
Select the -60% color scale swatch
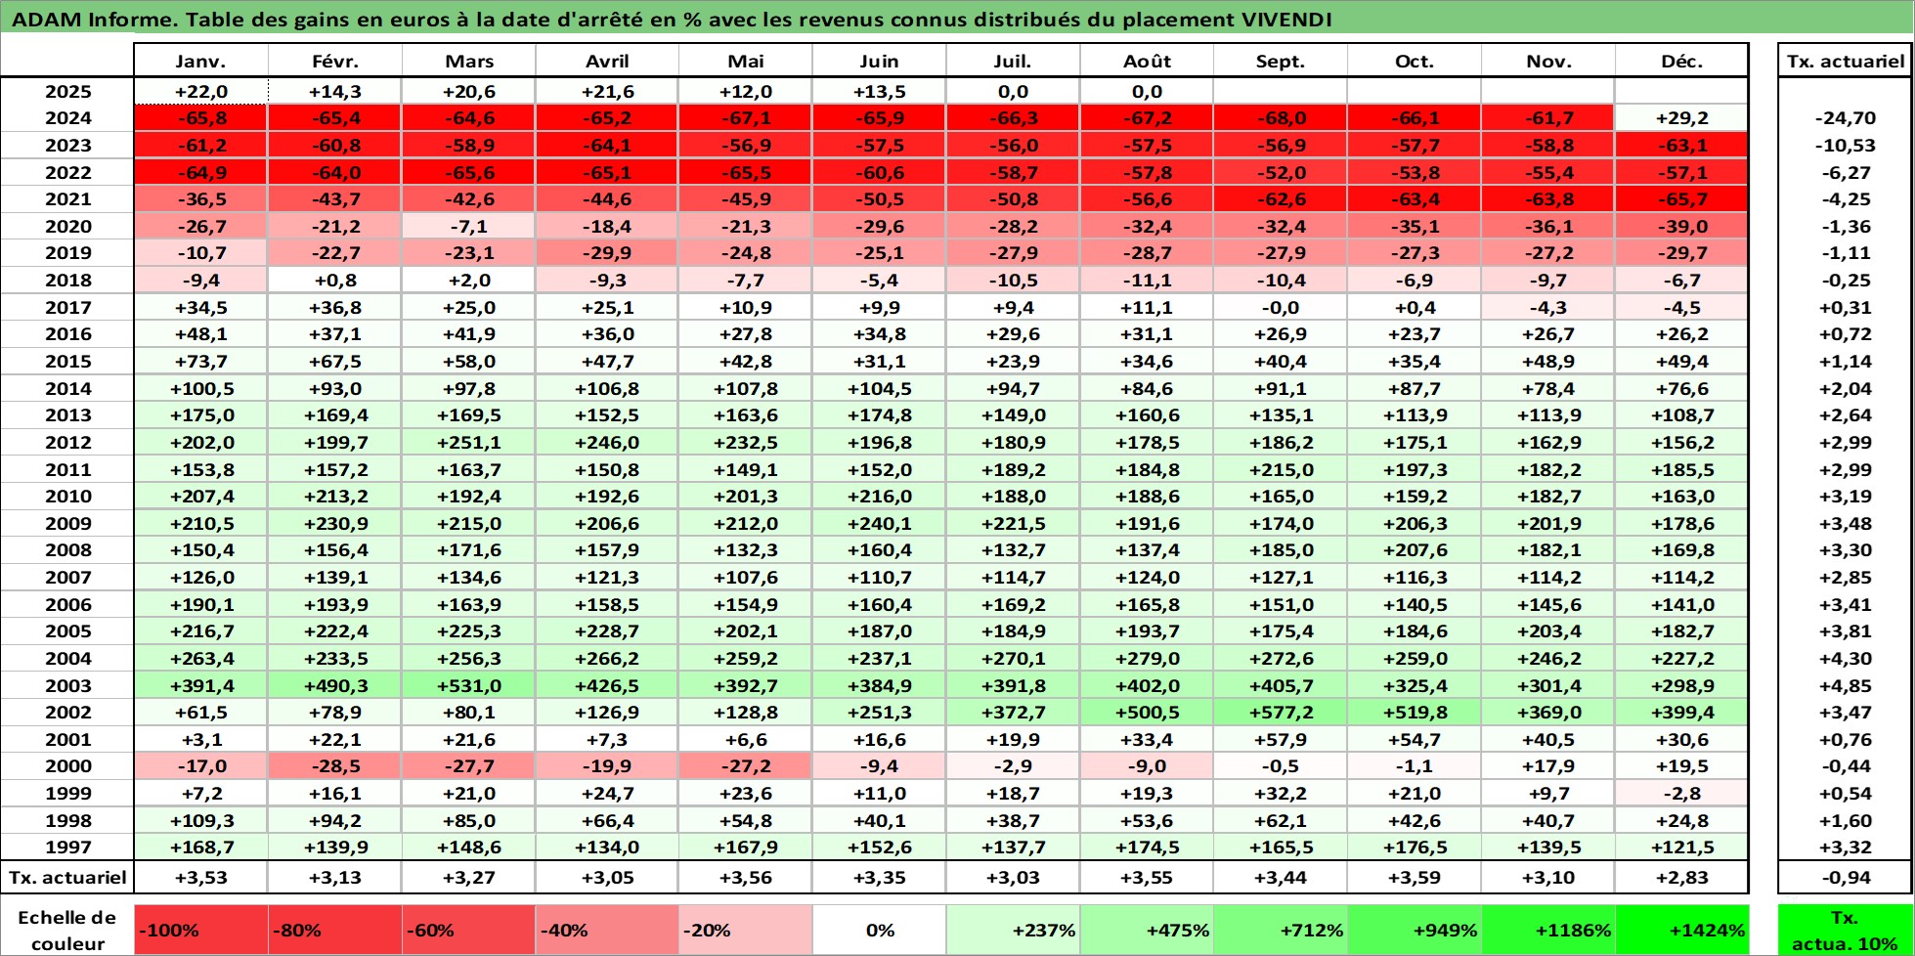coord(468,931)
